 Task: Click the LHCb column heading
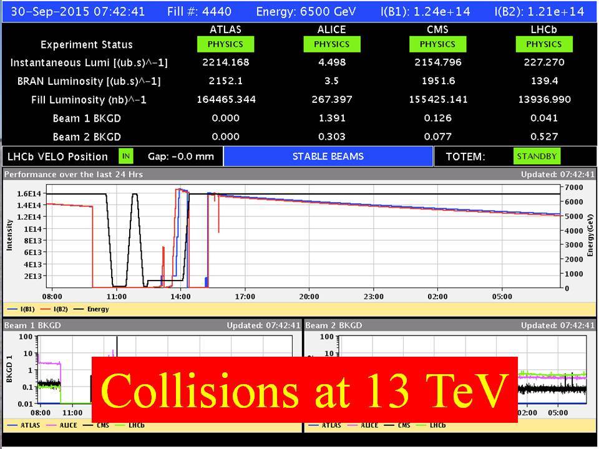pos(544,29)
